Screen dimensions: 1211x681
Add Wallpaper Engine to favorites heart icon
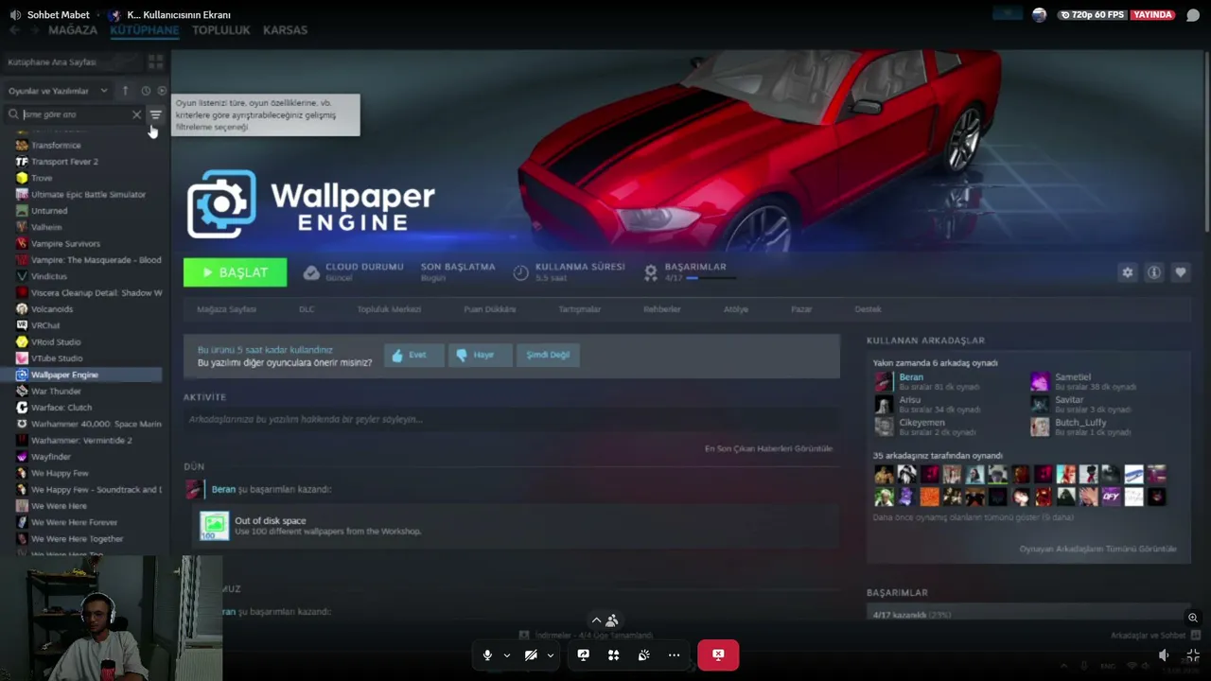(1181, 272)
